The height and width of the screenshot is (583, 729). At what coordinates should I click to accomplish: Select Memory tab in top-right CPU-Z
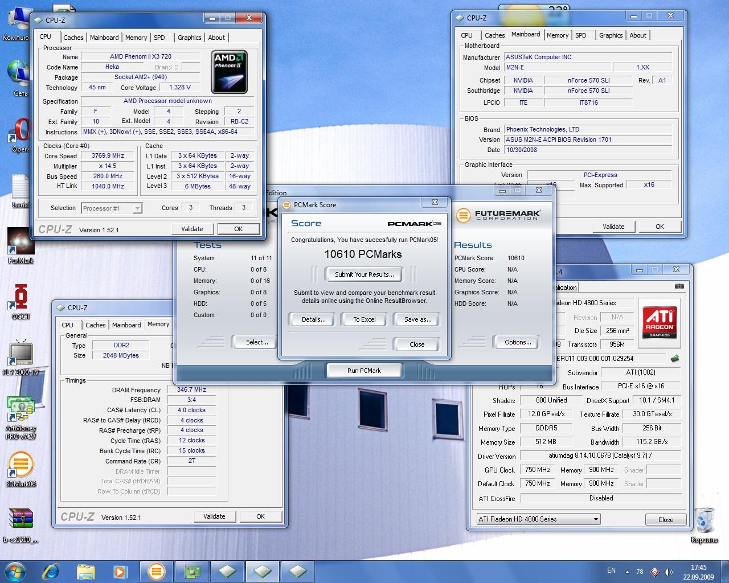[557, 35]
